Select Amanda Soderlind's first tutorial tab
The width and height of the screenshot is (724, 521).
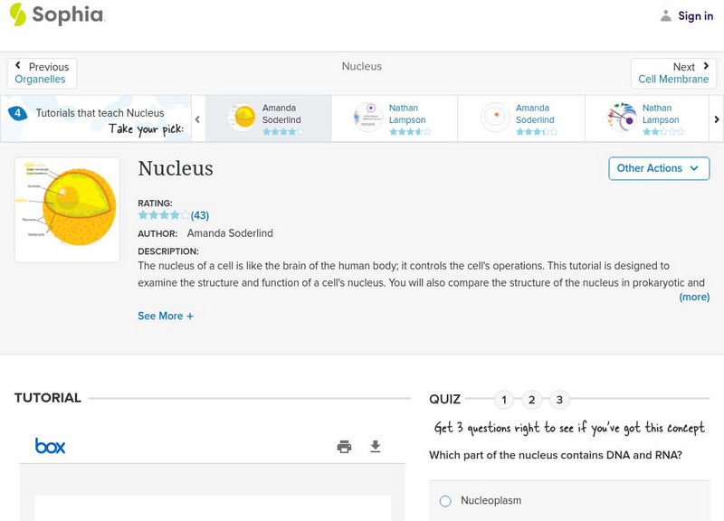268,119
